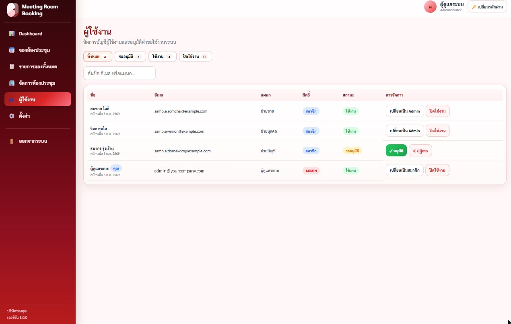
Task: Click the ฝ่ายบุคคล department cell
Action: click(269, 131)
